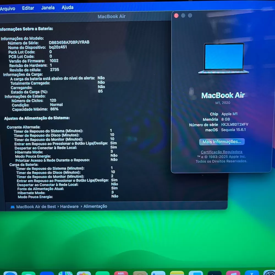Close the About This Mac window
The width and height of the screenshot is (275, 275).
tap(176, 16)
